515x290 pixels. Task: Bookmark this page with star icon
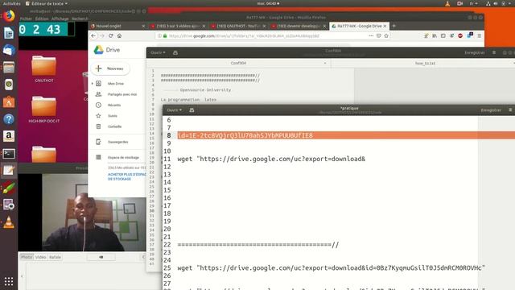click(x=386, y=35)
